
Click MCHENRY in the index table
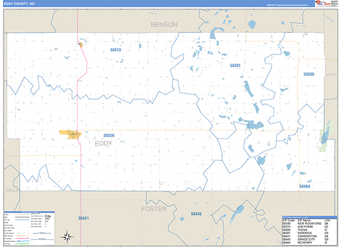305,242
